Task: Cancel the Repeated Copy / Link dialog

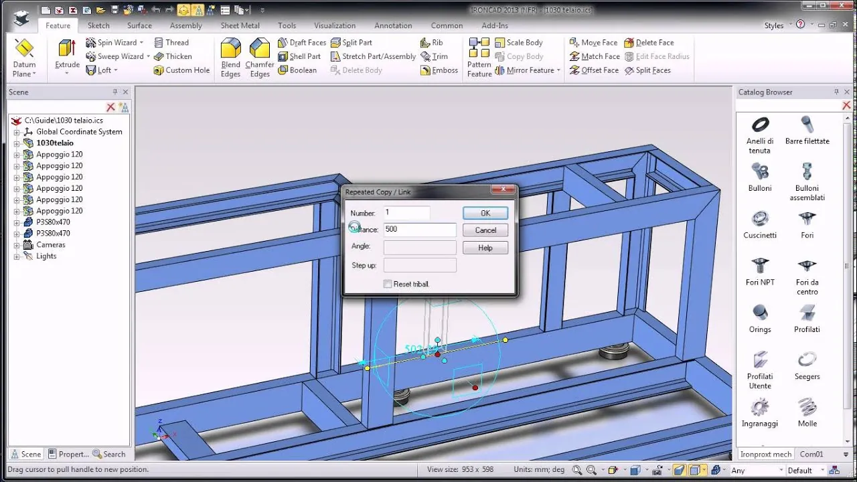Action: (x=485, y=230)
